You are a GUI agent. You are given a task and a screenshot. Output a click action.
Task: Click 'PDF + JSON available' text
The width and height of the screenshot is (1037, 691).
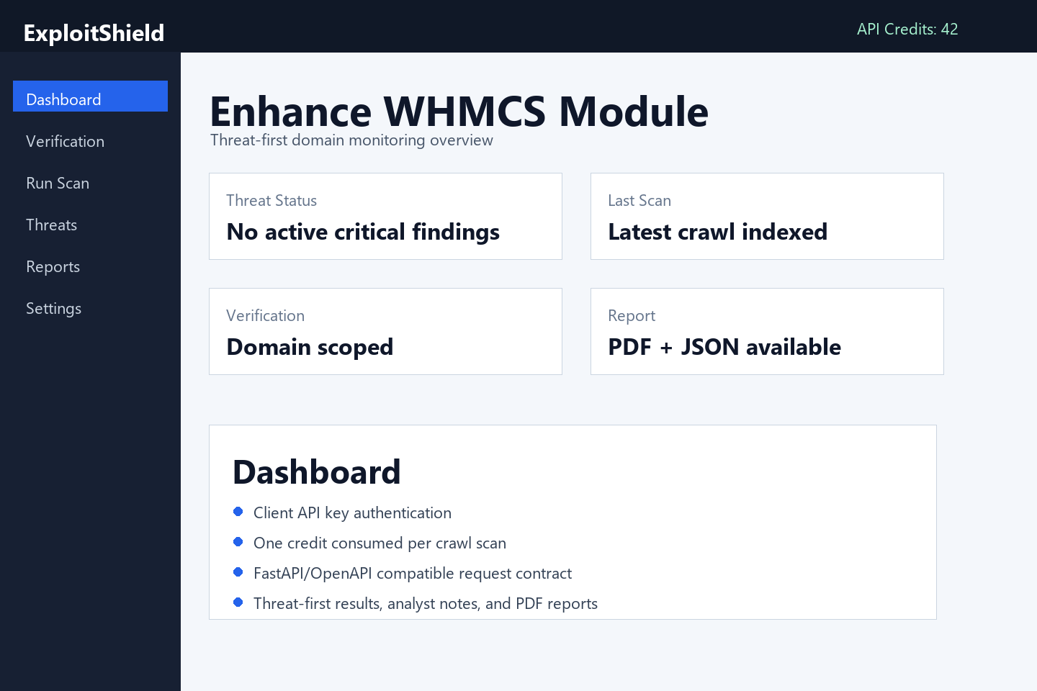click(724, 347)
